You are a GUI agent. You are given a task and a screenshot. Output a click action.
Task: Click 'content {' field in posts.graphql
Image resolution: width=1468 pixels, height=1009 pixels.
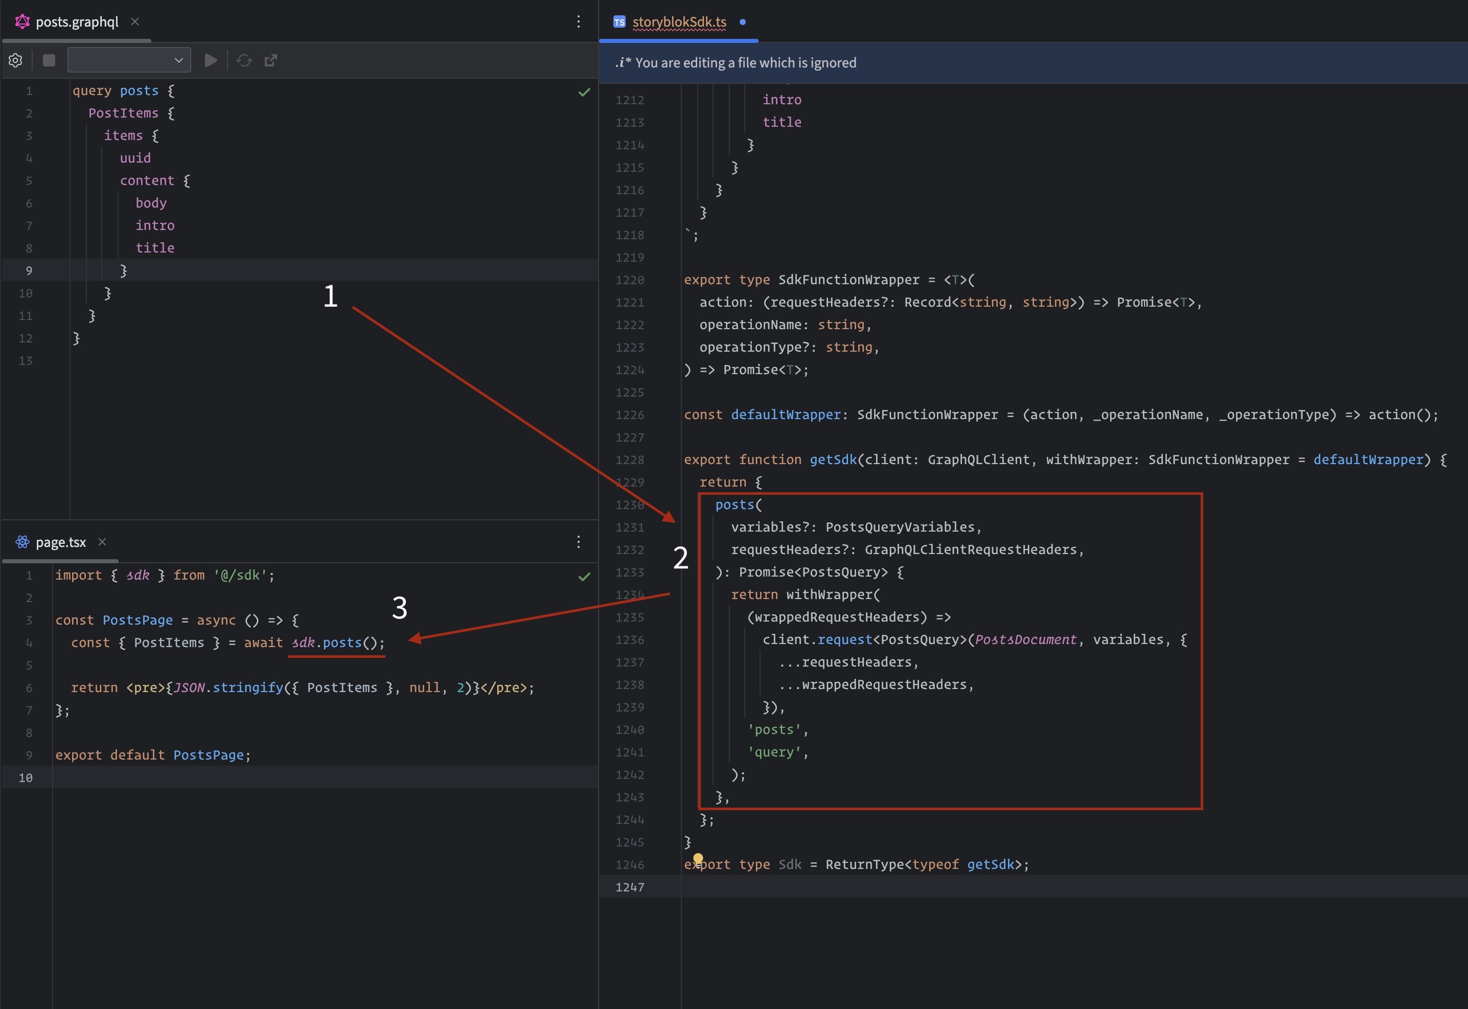[155, 181]
